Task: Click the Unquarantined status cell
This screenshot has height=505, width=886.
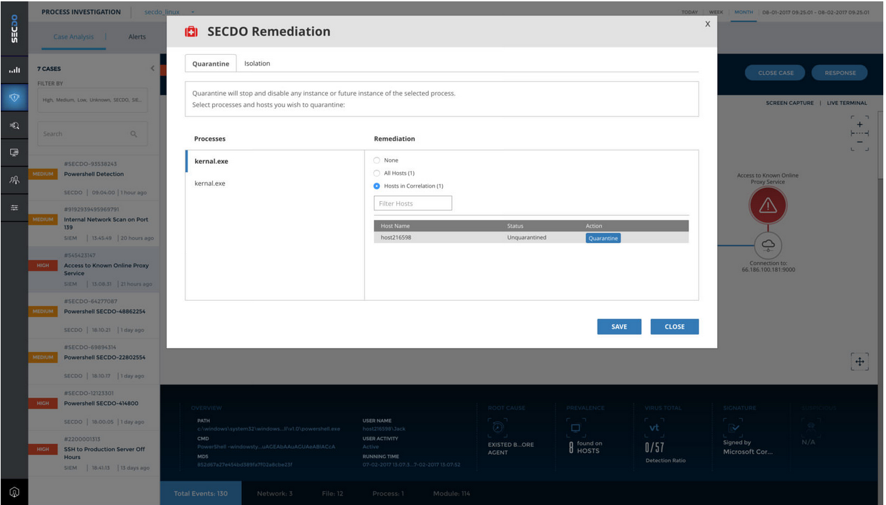Action: [527, 238]
